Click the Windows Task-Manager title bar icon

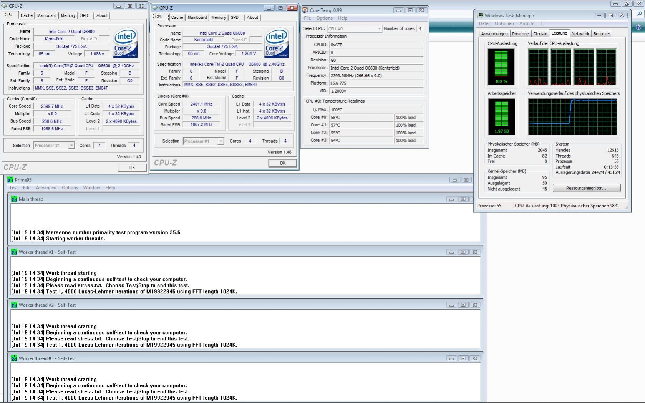480,16
